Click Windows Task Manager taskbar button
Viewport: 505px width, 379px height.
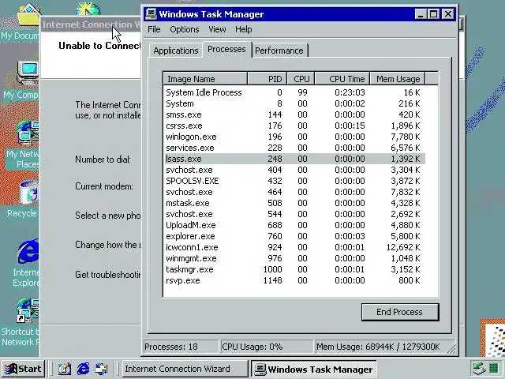point(314,369)
